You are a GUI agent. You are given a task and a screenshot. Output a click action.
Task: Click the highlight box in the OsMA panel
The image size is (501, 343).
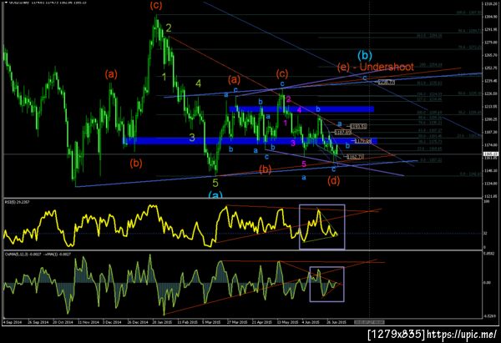tap(326, 285)
